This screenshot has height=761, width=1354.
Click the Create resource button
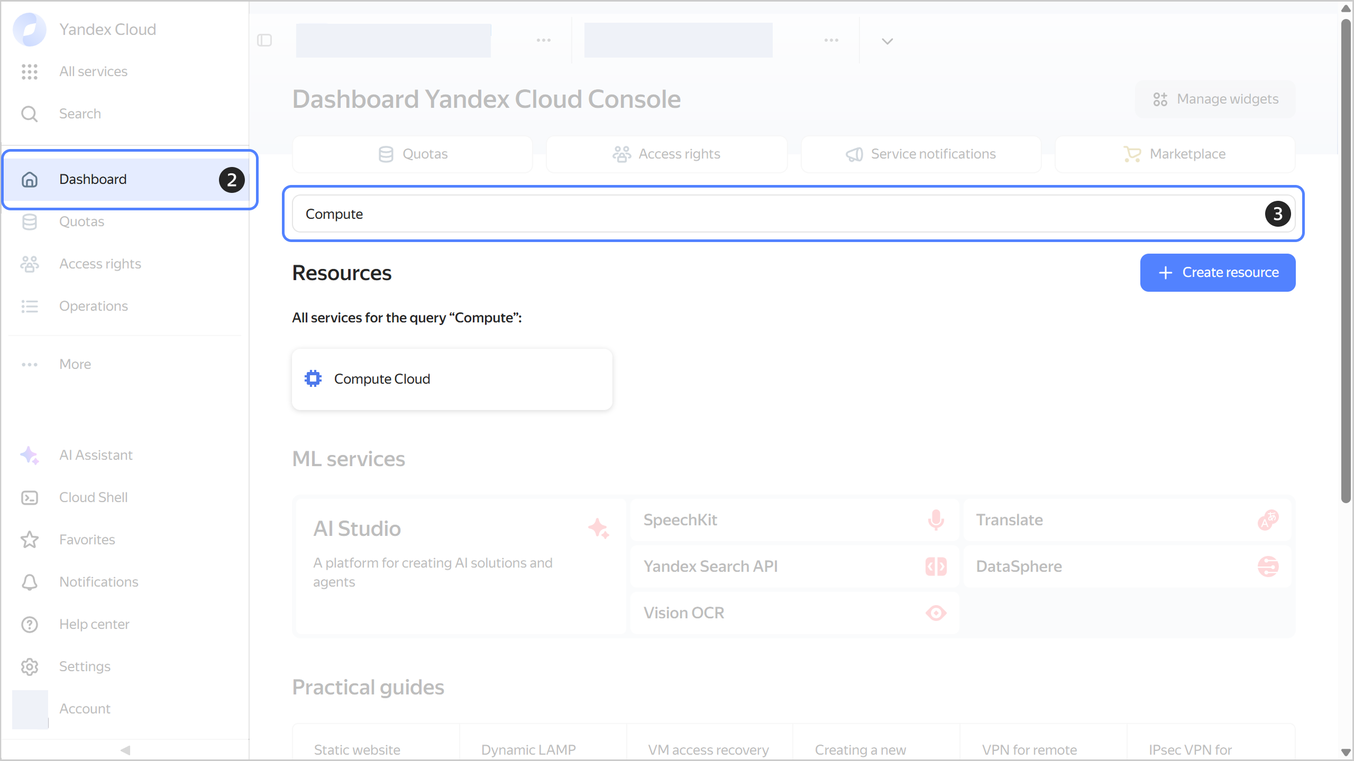(1218, 272)
